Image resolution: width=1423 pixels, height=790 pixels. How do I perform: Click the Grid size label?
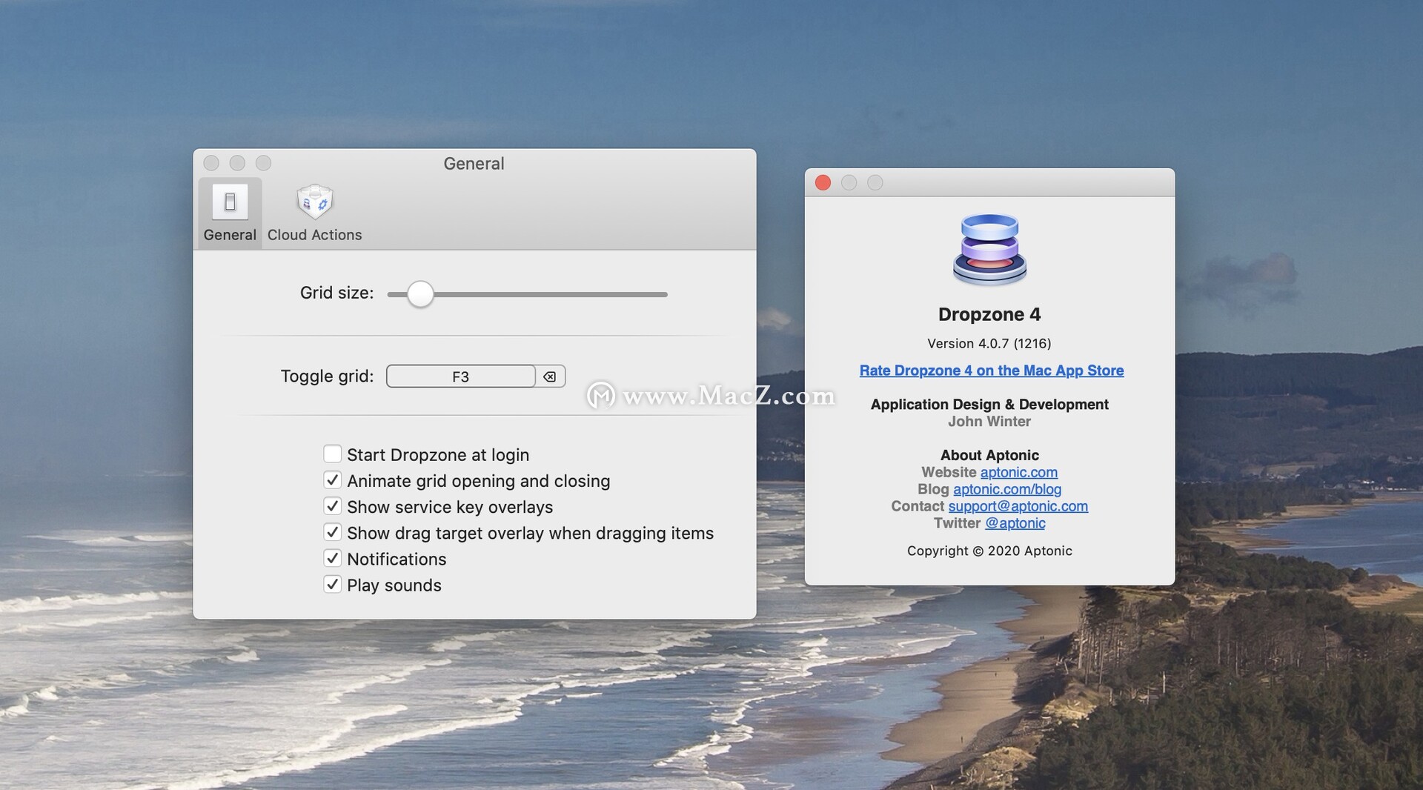click(x=336, y=293)
